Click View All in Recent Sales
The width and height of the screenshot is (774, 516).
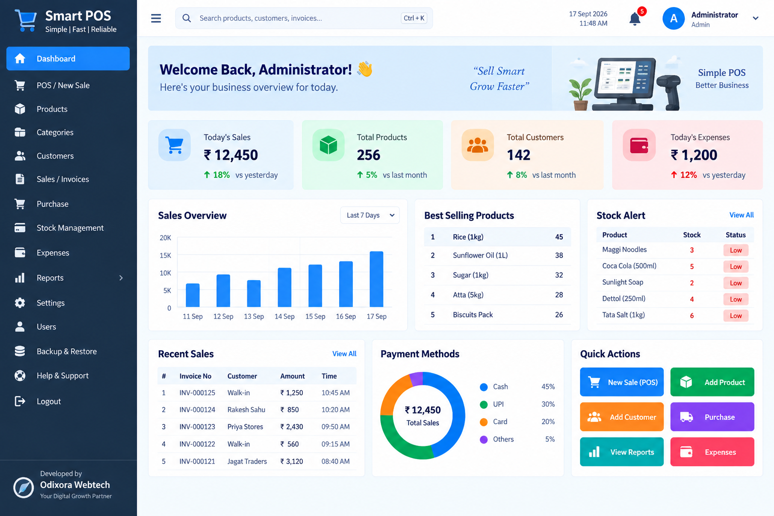point(344,354)
